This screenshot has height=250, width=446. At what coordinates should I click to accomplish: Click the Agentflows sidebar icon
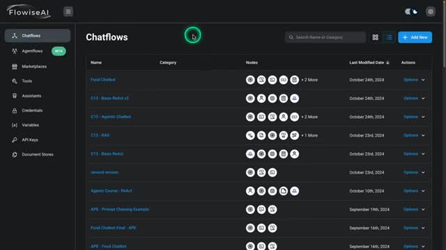pos(15,51)
